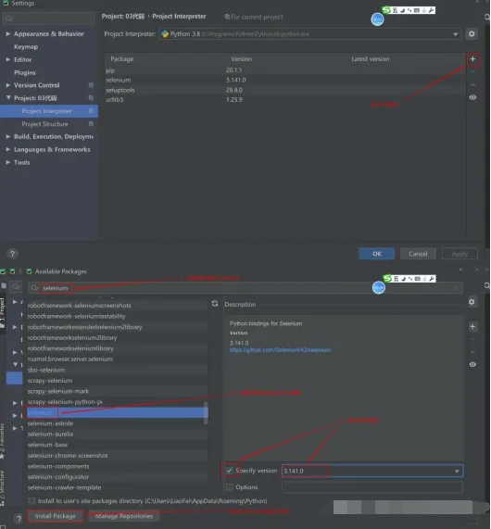This screenshot has height=529, width=491.
Task: Click the Options text input field
Action: 372,487
